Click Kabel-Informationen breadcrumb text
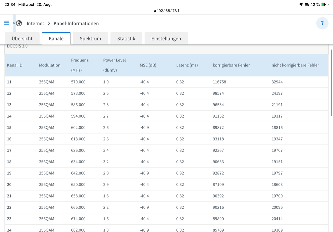 tap(76, 24)
